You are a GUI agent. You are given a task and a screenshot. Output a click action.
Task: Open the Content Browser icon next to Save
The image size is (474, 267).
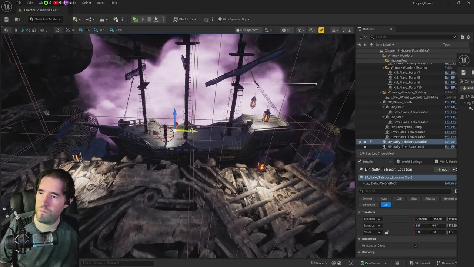(x=17, y=19)
